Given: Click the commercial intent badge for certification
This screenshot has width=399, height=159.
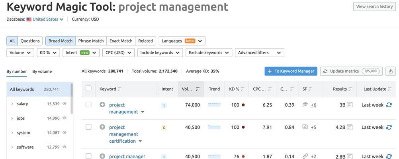Looking at the screenshot, I should coord(164,128).
